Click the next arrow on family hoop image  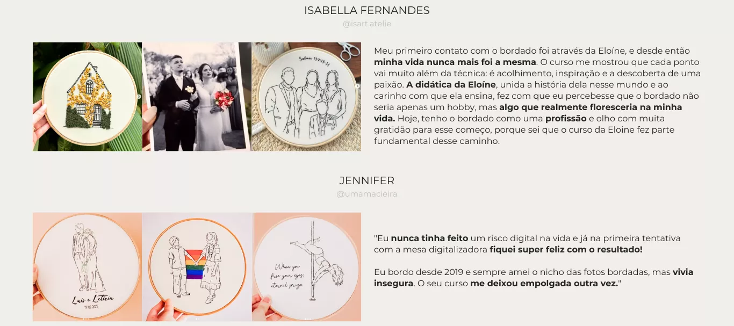pyautogui.click(x=358, y=86)
